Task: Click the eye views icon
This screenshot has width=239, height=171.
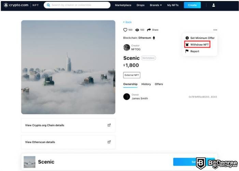Action: (137, 30)
